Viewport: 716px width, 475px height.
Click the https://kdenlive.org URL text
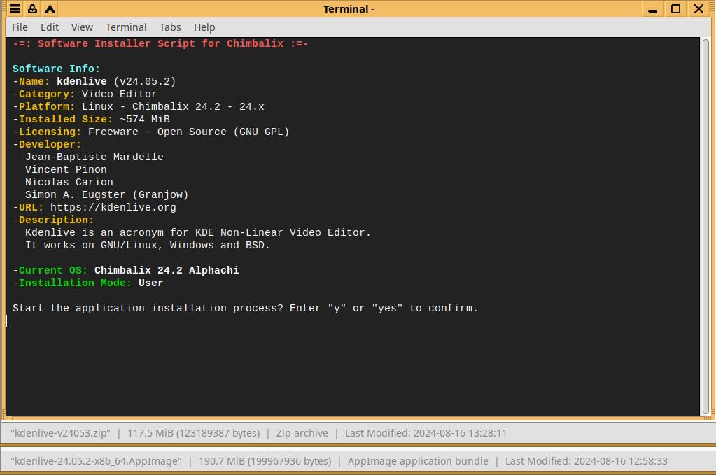click(x=113, y=207)
